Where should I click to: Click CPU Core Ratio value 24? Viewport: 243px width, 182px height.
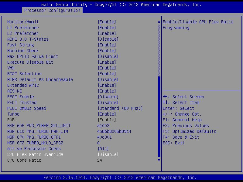coord(100,160)
